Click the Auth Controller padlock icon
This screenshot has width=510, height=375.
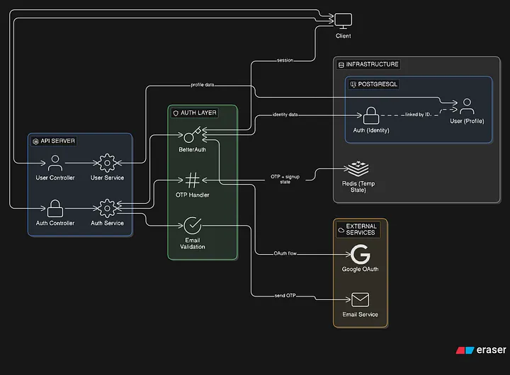(x=55, y=208)
